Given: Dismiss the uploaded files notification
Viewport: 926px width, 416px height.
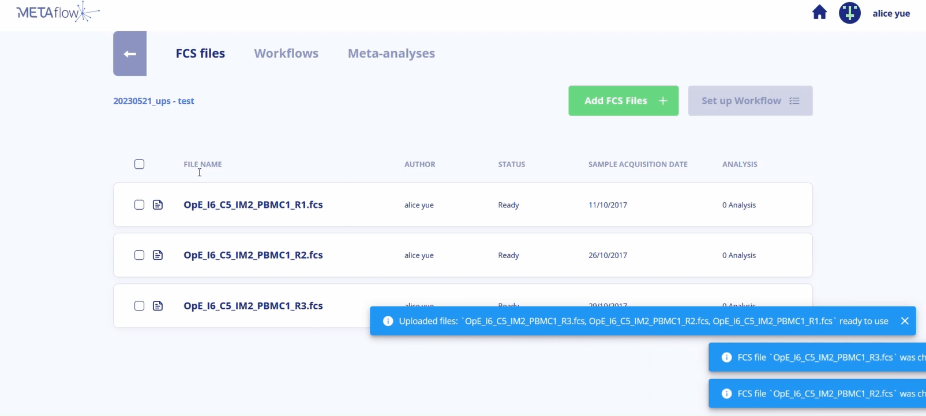Looking at the screenshot, I should [x=904, y=321].
